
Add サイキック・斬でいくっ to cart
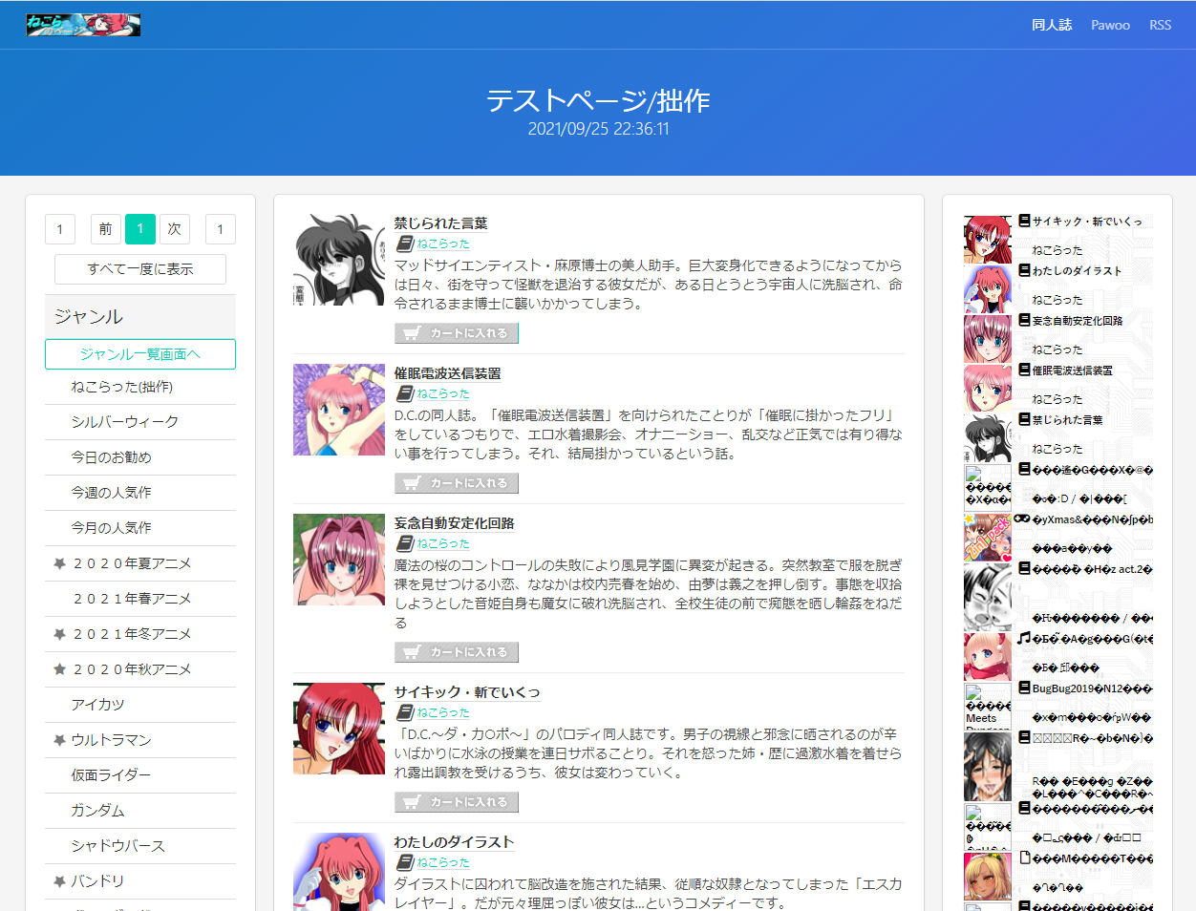click(x=457, y=802)
